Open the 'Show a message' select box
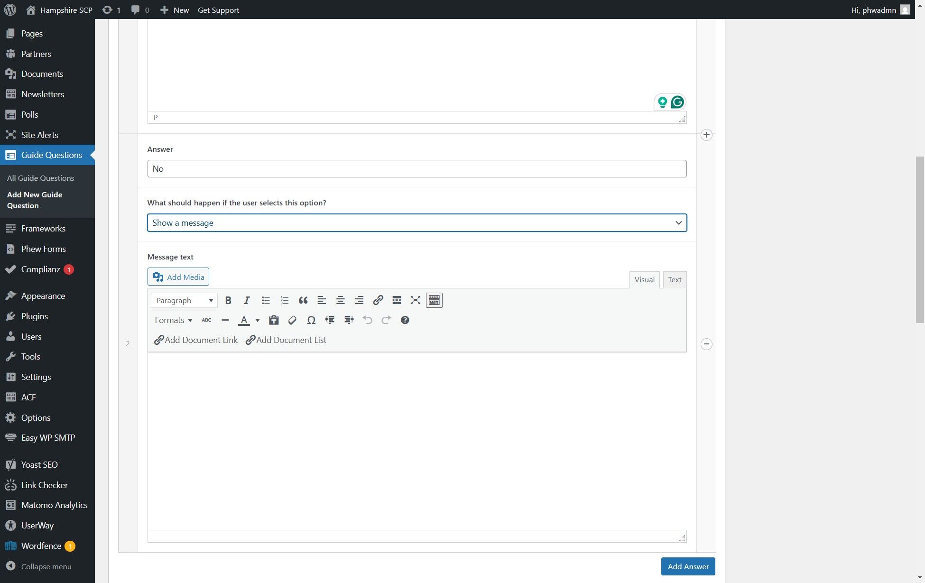Viewport: 925px width, 583px height. [416, 223]
